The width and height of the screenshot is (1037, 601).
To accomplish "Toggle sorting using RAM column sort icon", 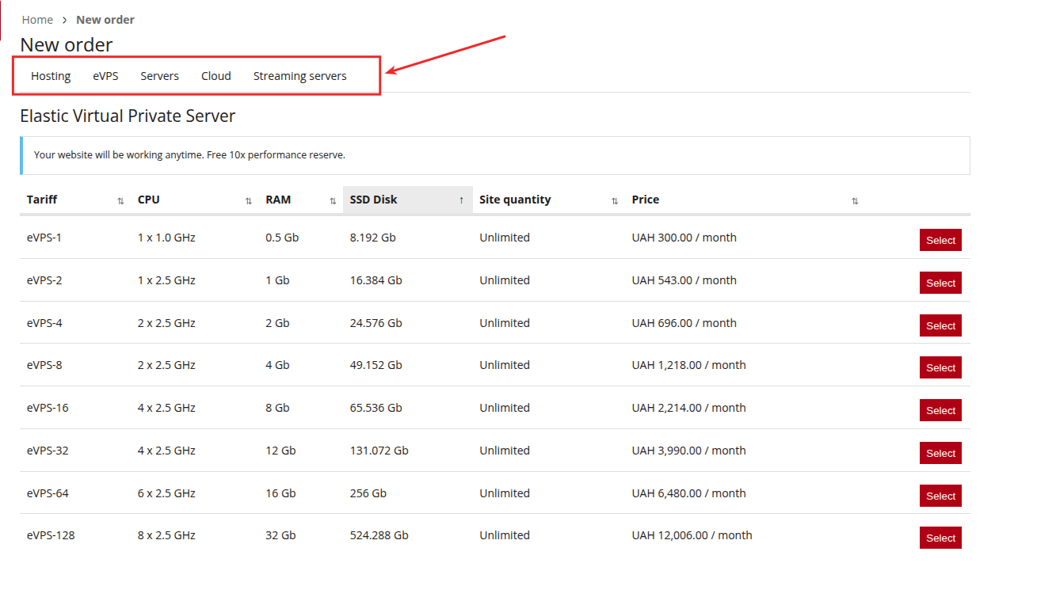I will [333, 201].
